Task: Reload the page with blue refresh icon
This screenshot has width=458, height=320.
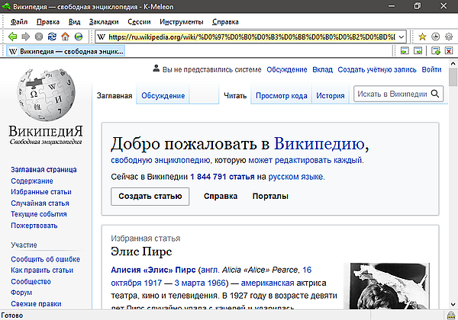Action: click(52, 37)
